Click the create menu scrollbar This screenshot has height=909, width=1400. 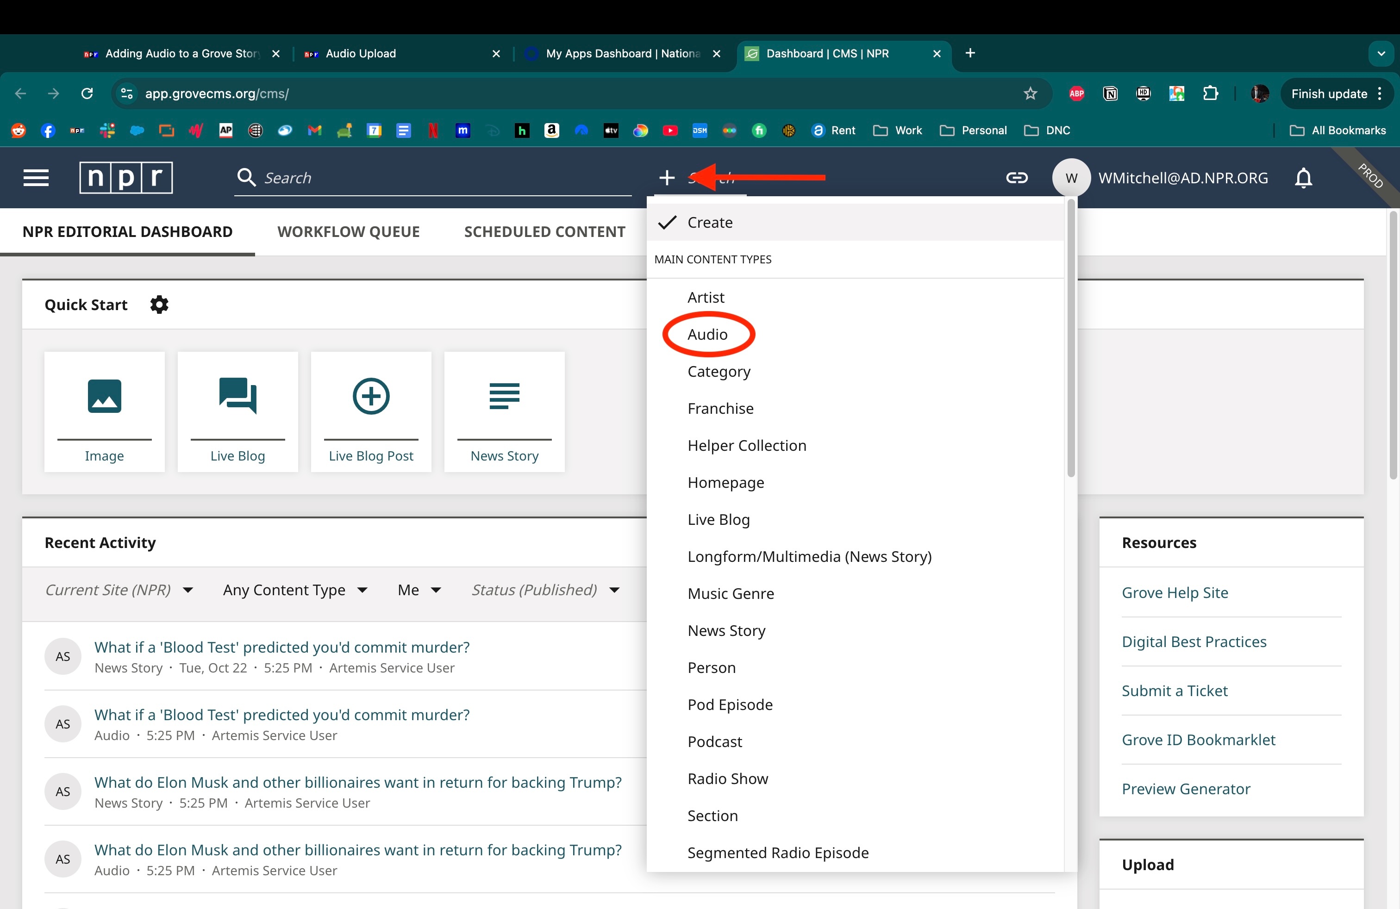(x=1070, y=338)
